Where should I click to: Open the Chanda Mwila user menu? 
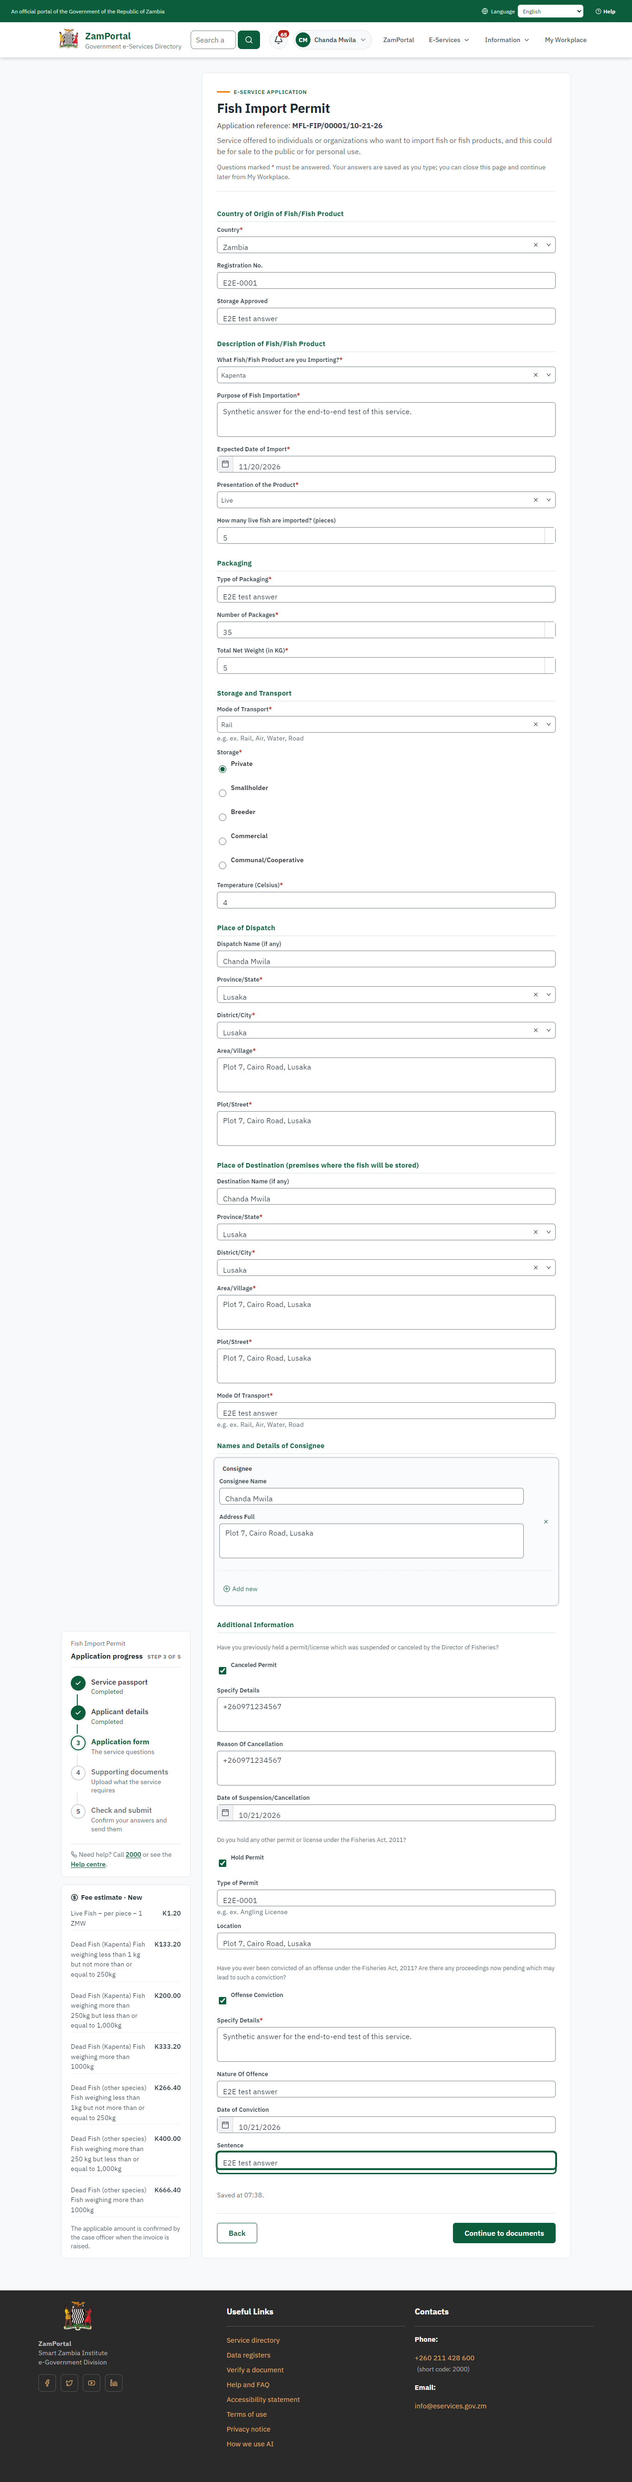(332, 39)
